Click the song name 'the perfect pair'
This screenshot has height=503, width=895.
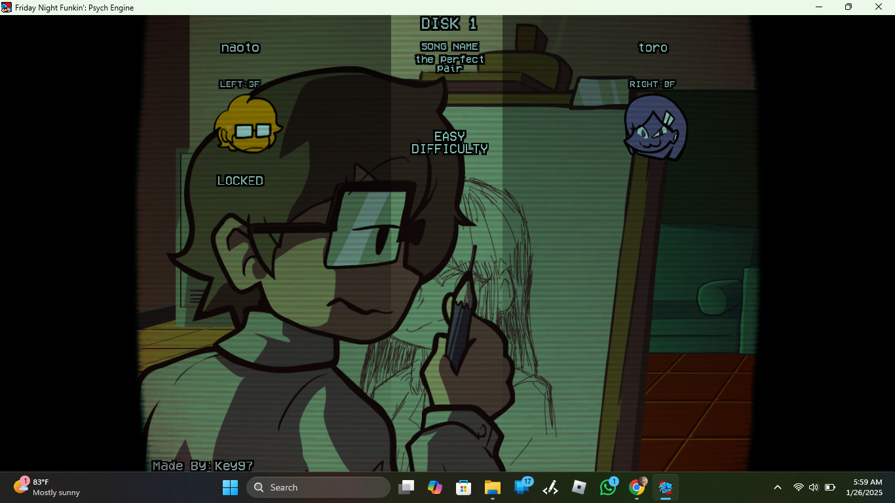click(x=449, y=64)
